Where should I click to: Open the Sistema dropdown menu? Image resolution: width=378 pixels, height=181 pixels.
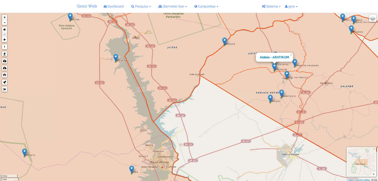point(271,6)
